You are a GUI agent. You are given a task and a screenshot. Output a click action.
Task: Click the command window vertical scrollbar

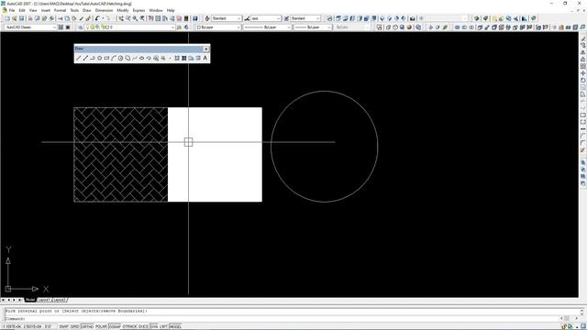point(581,312)
